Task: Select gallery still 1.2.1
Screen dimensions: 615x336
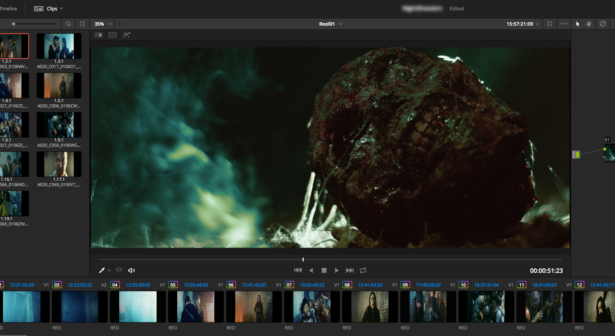Action: (x=14, y=46)
